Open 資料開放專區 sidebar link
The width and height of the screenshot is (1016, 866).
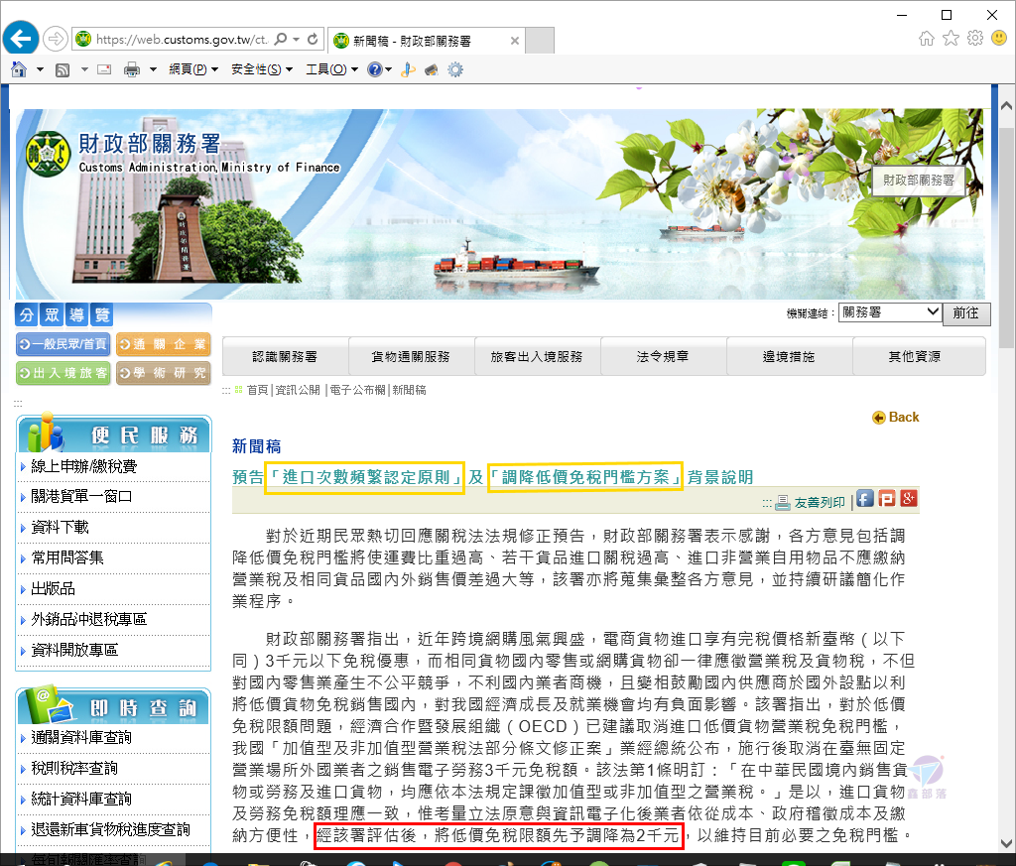(74, 650)
